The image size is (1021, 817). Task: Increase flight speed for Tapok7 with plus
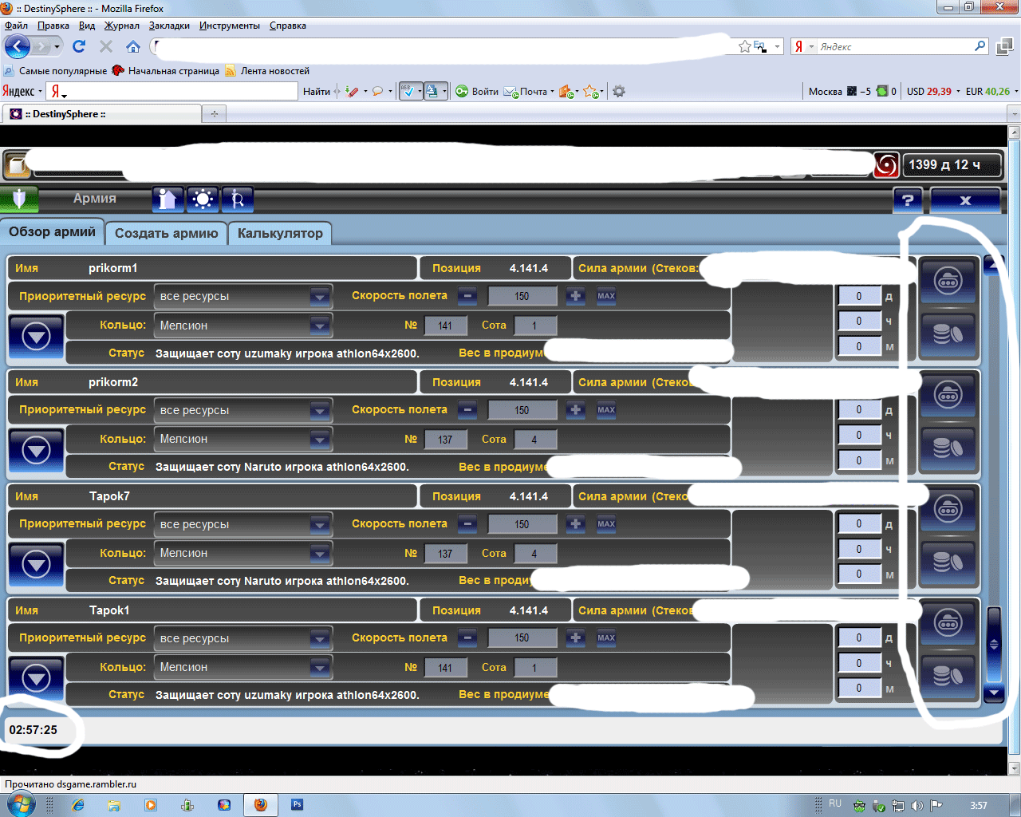[575, 524]
